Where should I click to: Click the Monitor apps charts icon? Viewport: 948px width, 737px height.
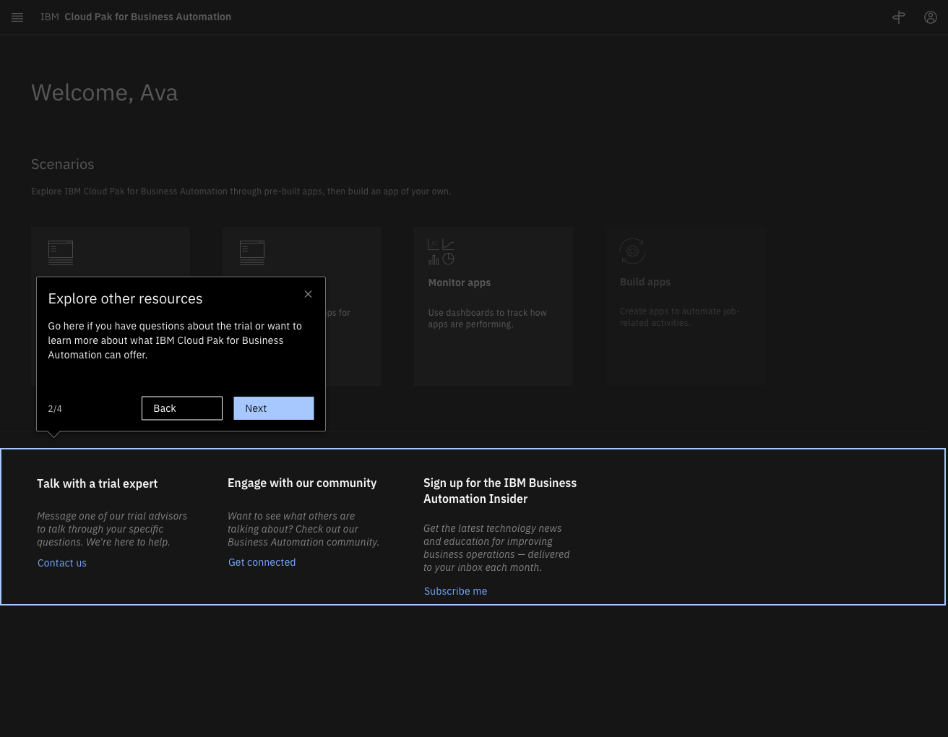(441, 252)
